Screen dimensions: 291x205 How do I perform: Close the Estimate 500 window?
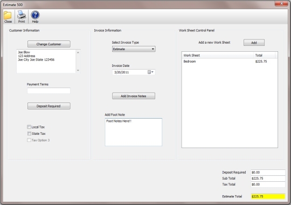pos(281,3)
